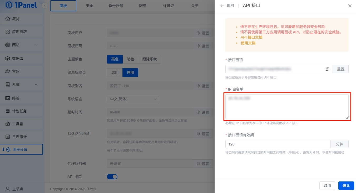This screenshot has width=356, height=193.
Task: Confirm settings with the 确认 button
Action: coord(346,186)
